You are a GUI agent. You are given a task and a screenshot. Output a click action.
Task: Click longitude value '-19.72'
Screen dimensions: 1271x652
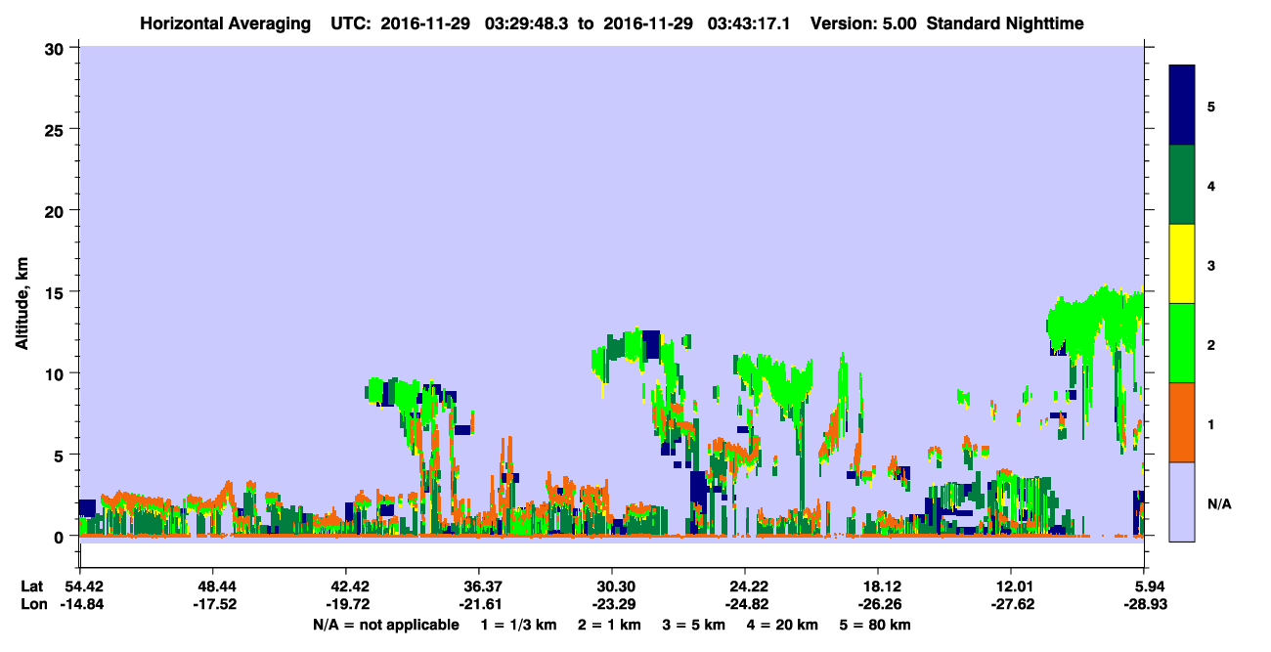pyautogui.click(x=346, y=604)
